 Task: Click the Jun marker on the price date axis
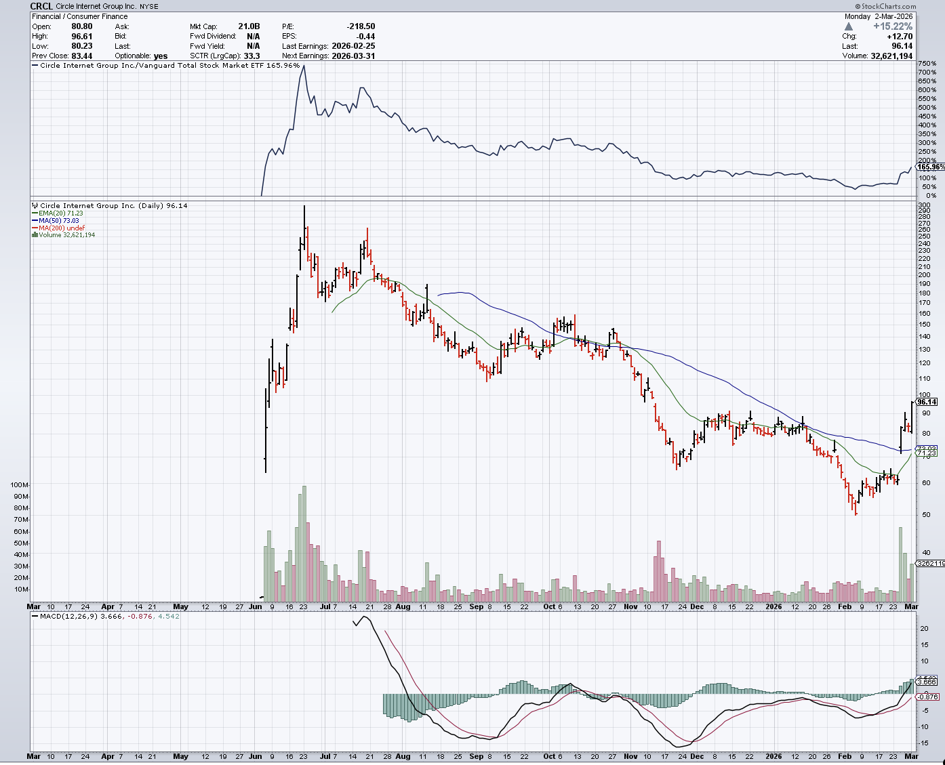[x=255, y=606]
